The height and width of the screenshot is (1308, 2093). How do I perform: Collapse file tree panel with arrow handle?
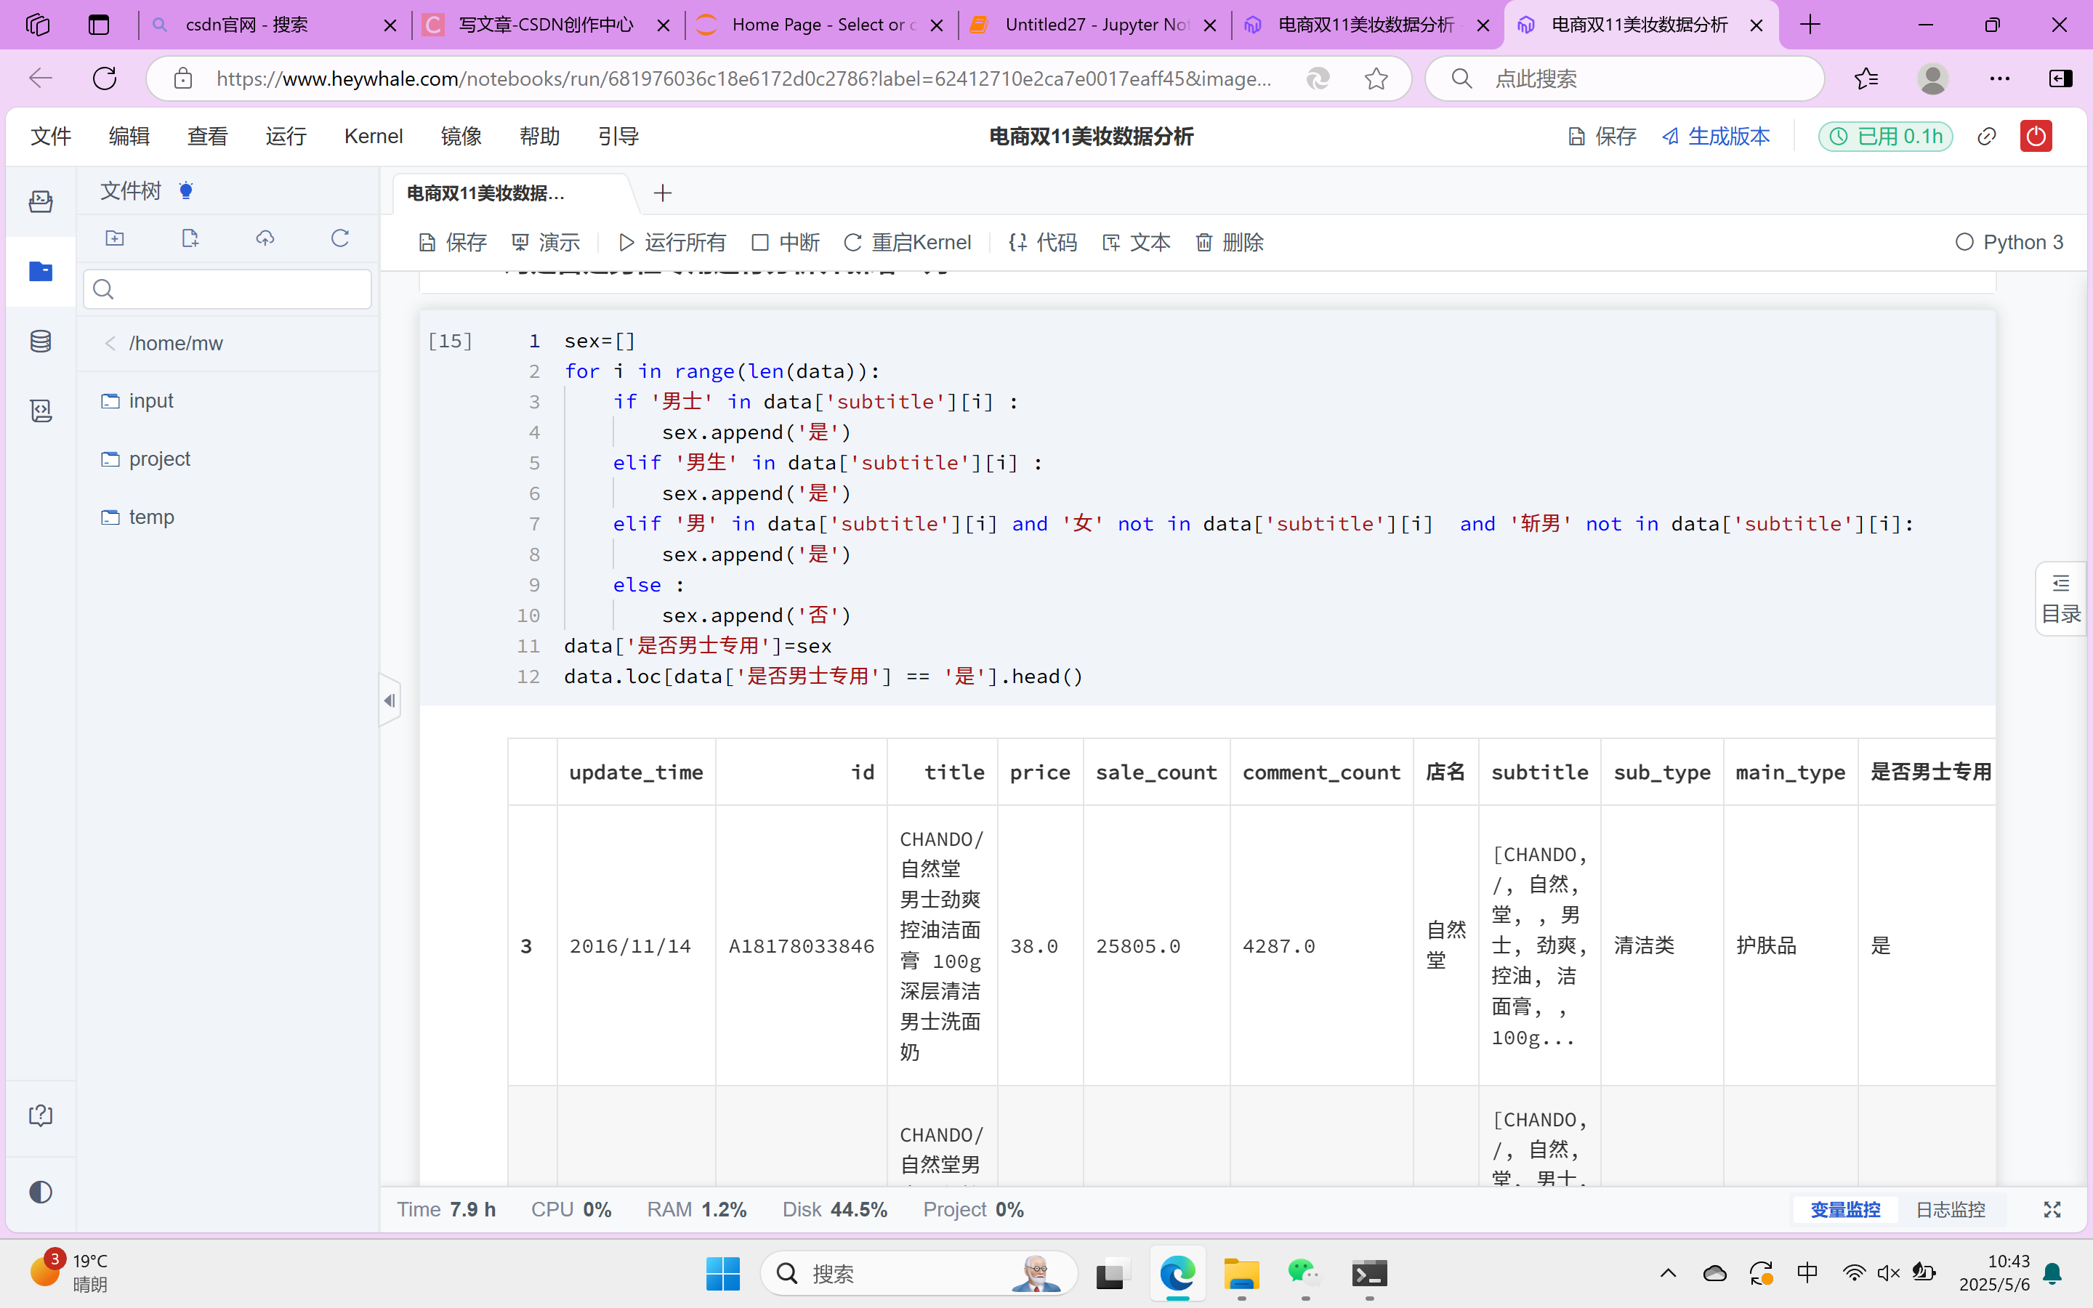390,701
